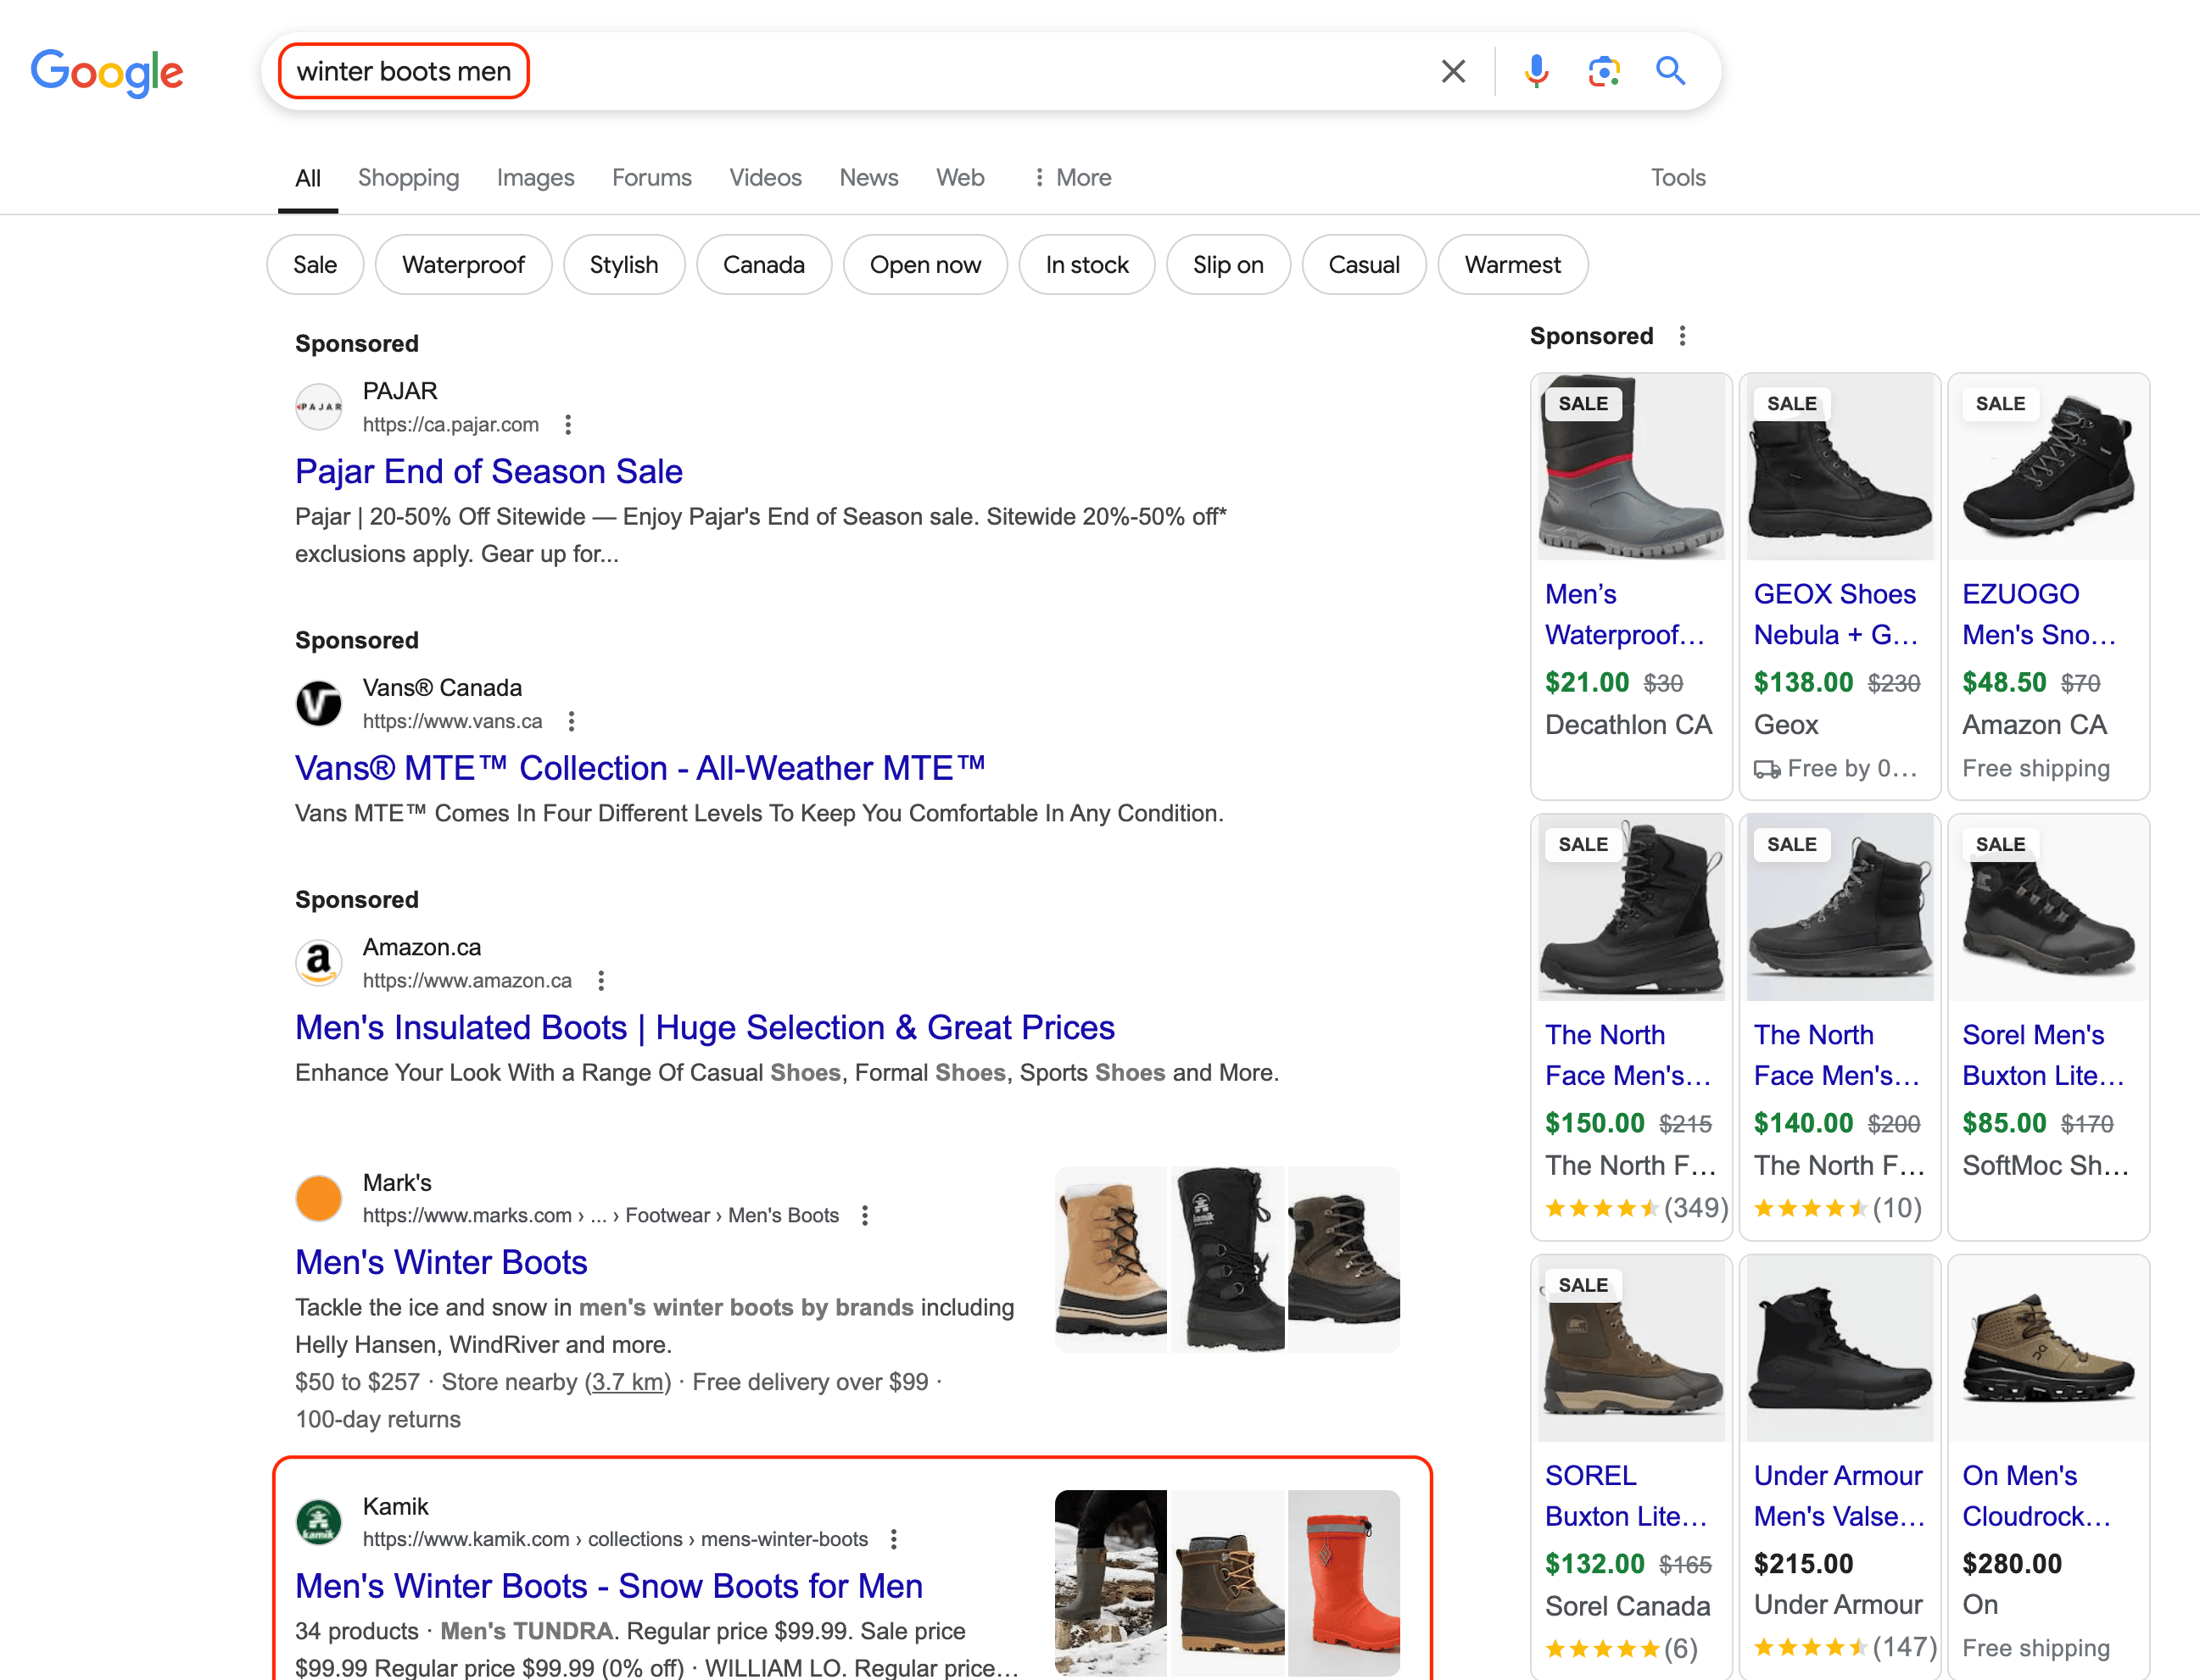
Task: Click inside the search query field
Action: [901, 71]
